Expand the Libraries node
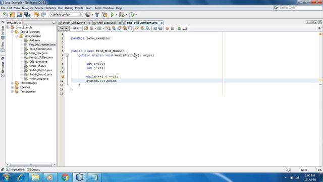Image resolution: width=323 pixels, height=182 pixels. point(12,87)
